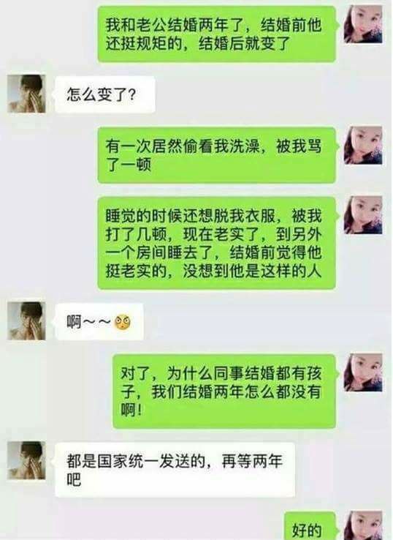Tap avatar beside 对了,为什么同事结婚 message
Viewport: 393px width, 540px height.
coord(363,372)
